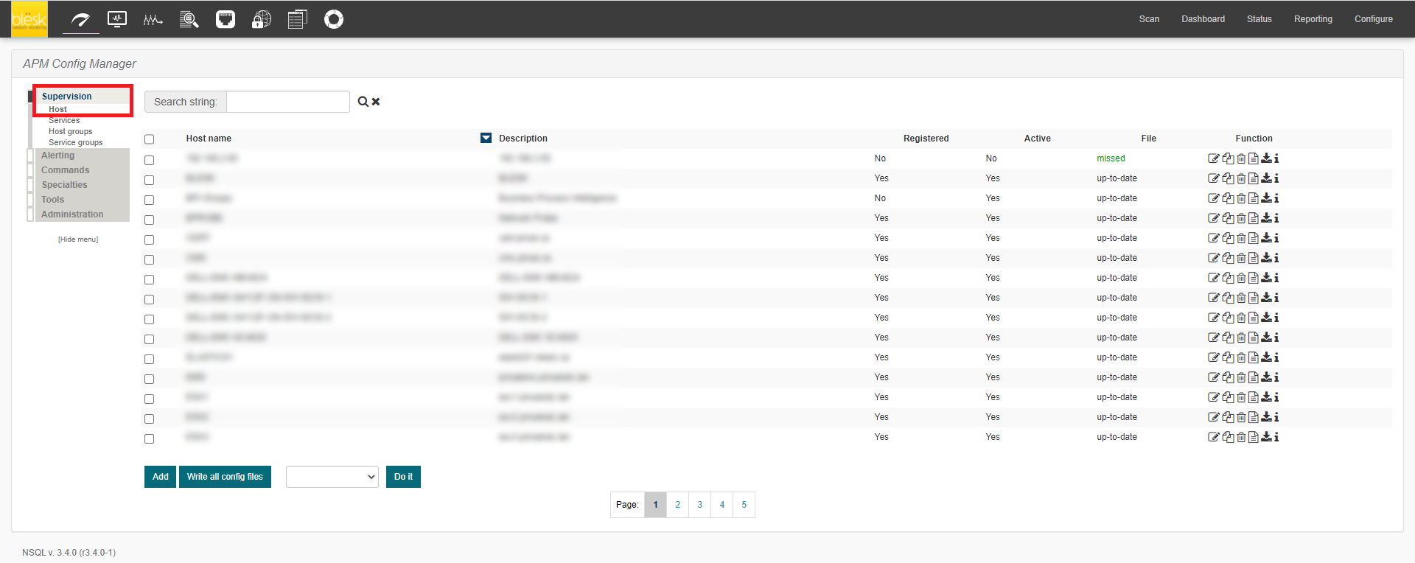Image resolution: width=1415 pixels, height=563 pixels.
Task: Click the Do it button
Action: pos(403,477)
